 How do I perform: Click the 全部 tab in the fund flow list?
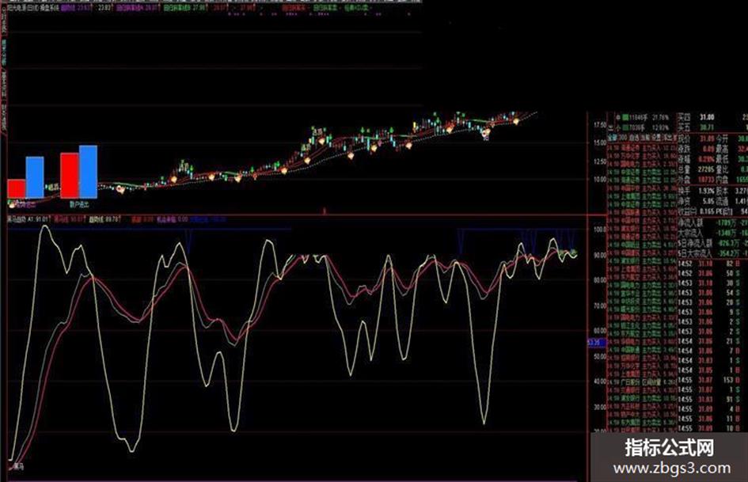pyautogui.click(x=613, y=138)
